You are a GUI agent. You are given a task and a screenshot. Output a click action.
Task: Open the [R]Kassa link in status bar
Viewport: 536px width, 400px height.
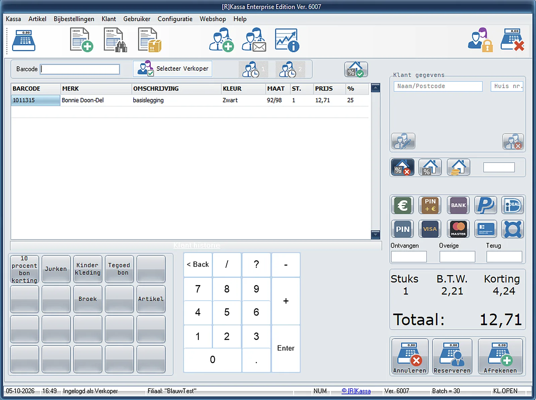pyautogui.click(x=356, y=391)
